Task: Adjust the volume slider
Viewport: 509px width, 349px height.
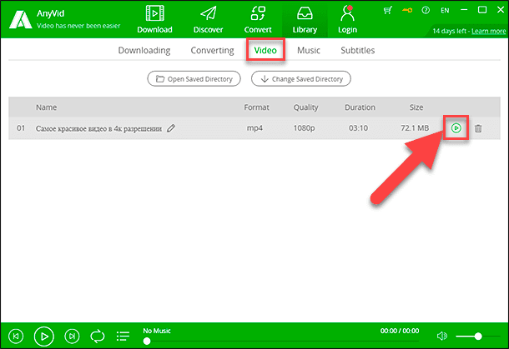Action: pyautogui.click(x=477, y=337)
